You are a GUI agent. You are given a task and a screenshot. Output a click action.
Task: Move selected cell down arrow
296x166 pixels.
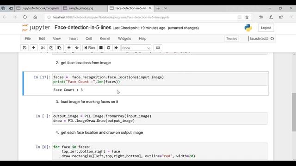(x=77, y=48)
